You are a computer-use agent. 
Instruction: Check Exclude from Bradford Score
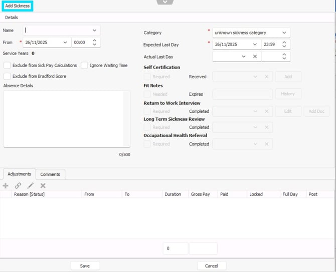tap(7, 76)
